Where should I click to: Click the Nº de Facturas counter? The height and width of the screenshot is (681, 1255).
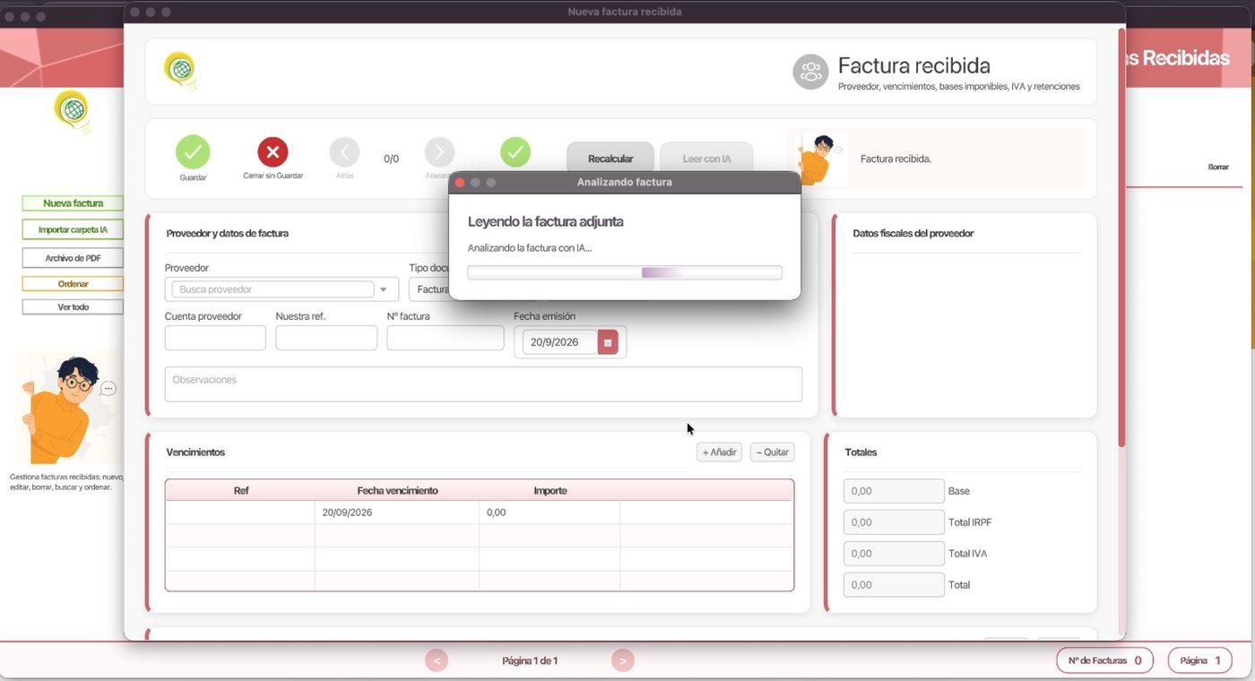pos(1104,660)
